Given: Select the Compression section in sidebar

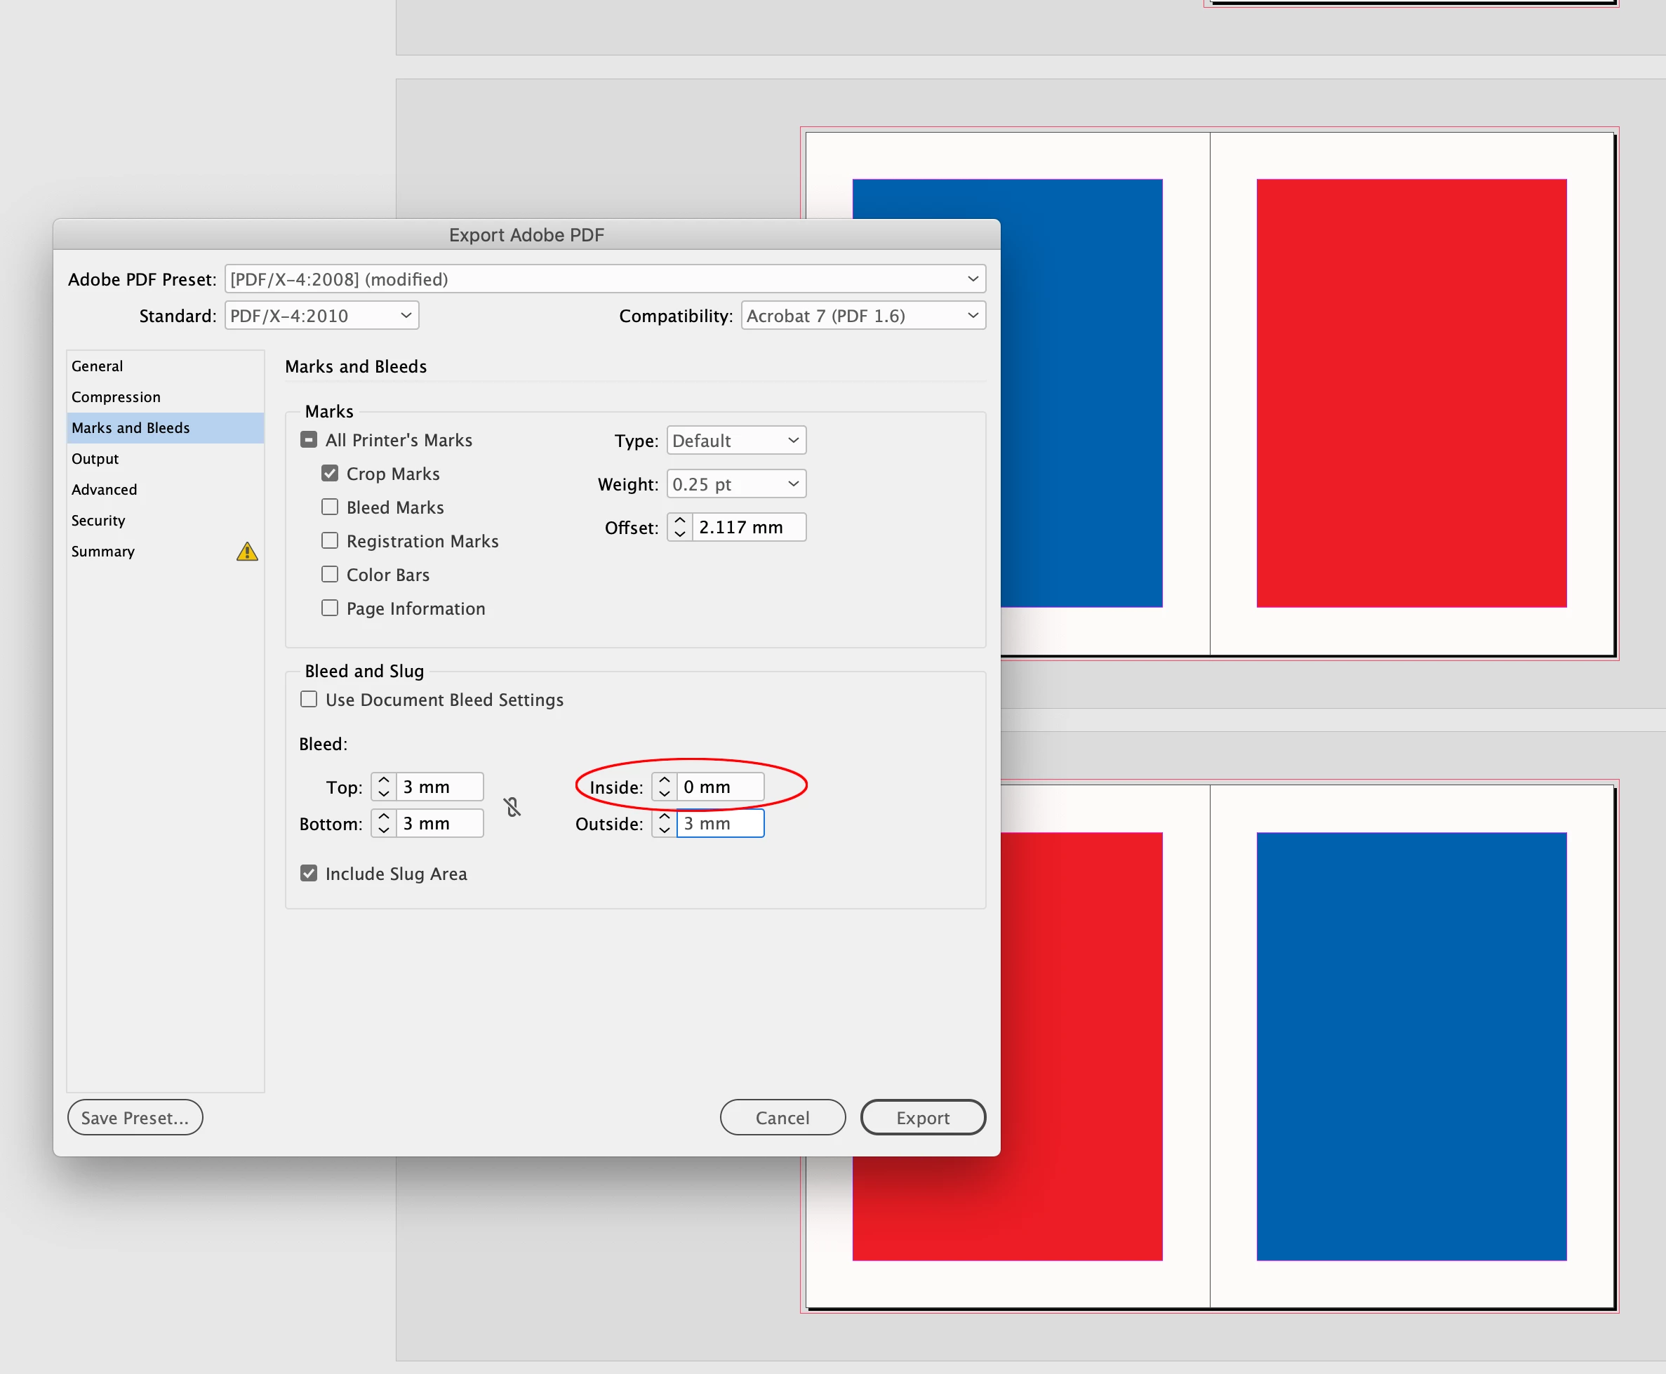Looking at the screenshot, I should (116, 397).
